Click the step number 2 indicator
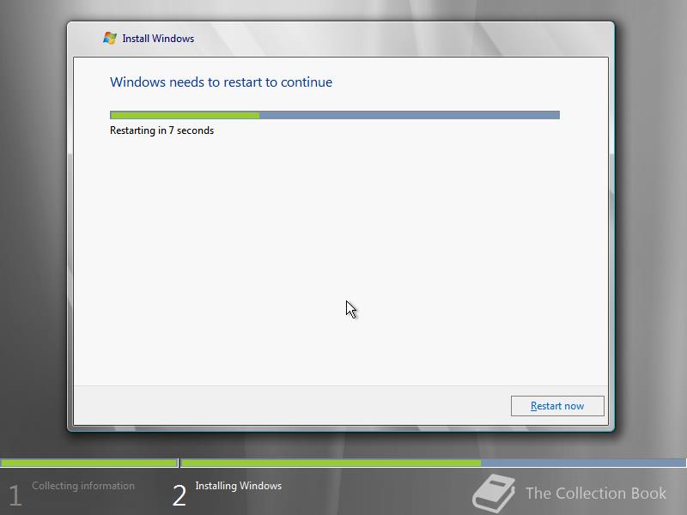The image size is (687, 515). pos(179,496)
